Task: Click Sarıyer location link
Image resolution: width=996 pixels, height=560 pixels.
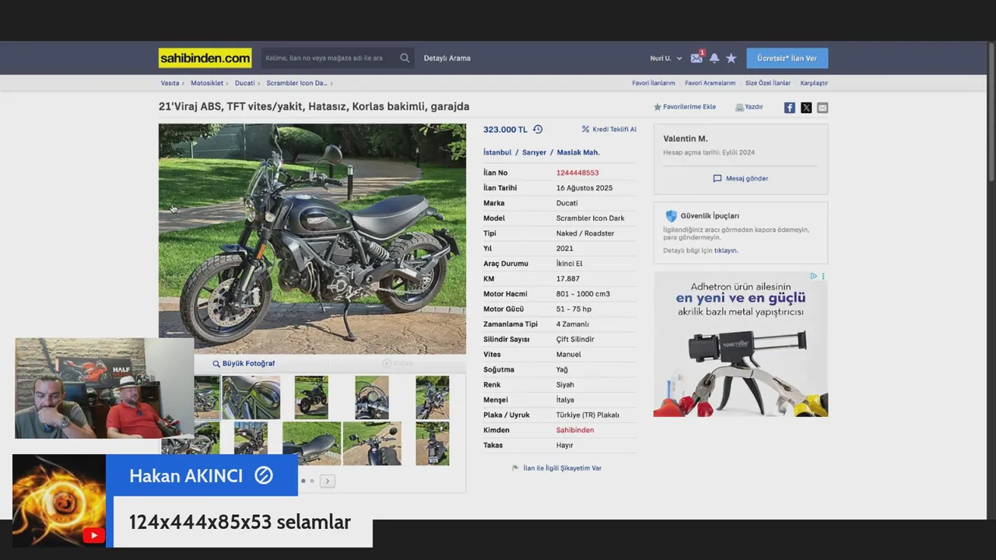Action: 534,152
